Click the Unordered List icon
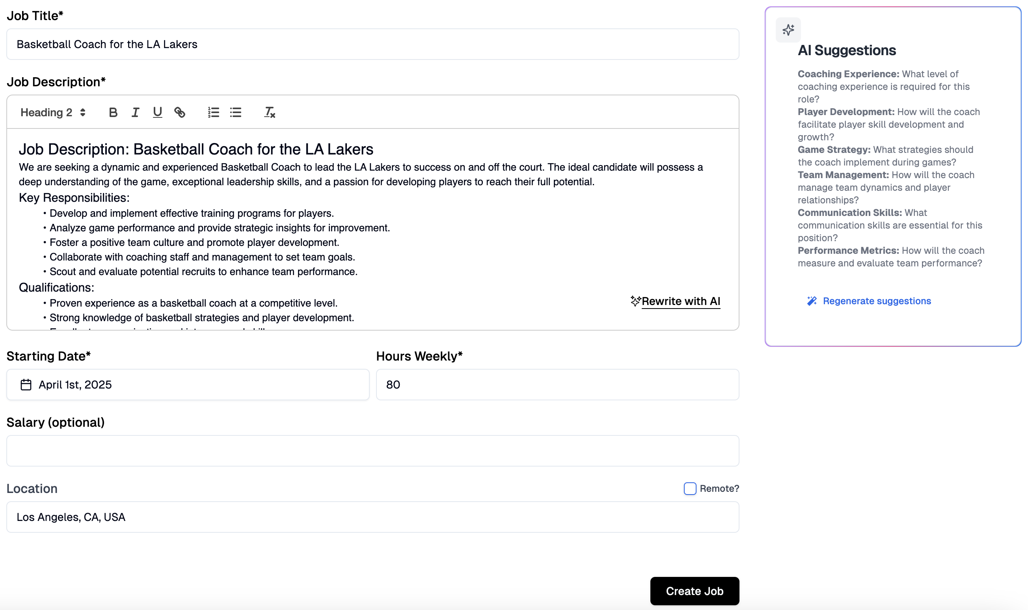1028x610 pixels. coord(235,112)
